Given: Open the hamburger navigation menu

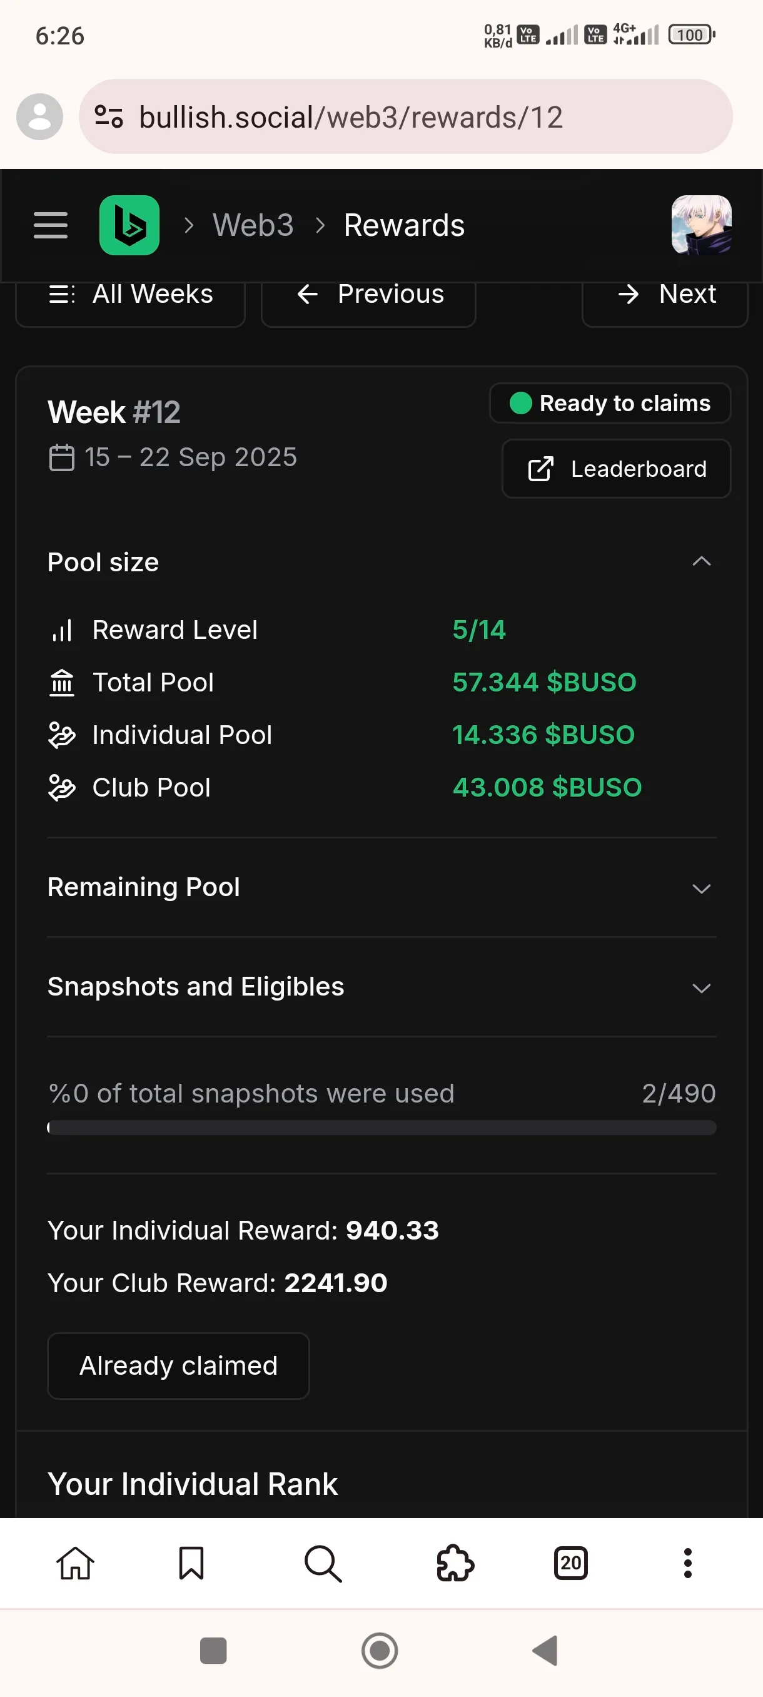Looking at the screenshot, I should click(x=51, y=225).
